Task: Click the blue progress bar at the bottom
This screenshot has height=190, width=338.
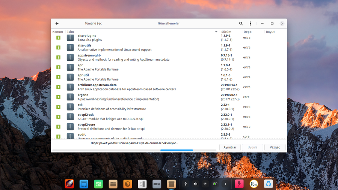Action: 177,150
